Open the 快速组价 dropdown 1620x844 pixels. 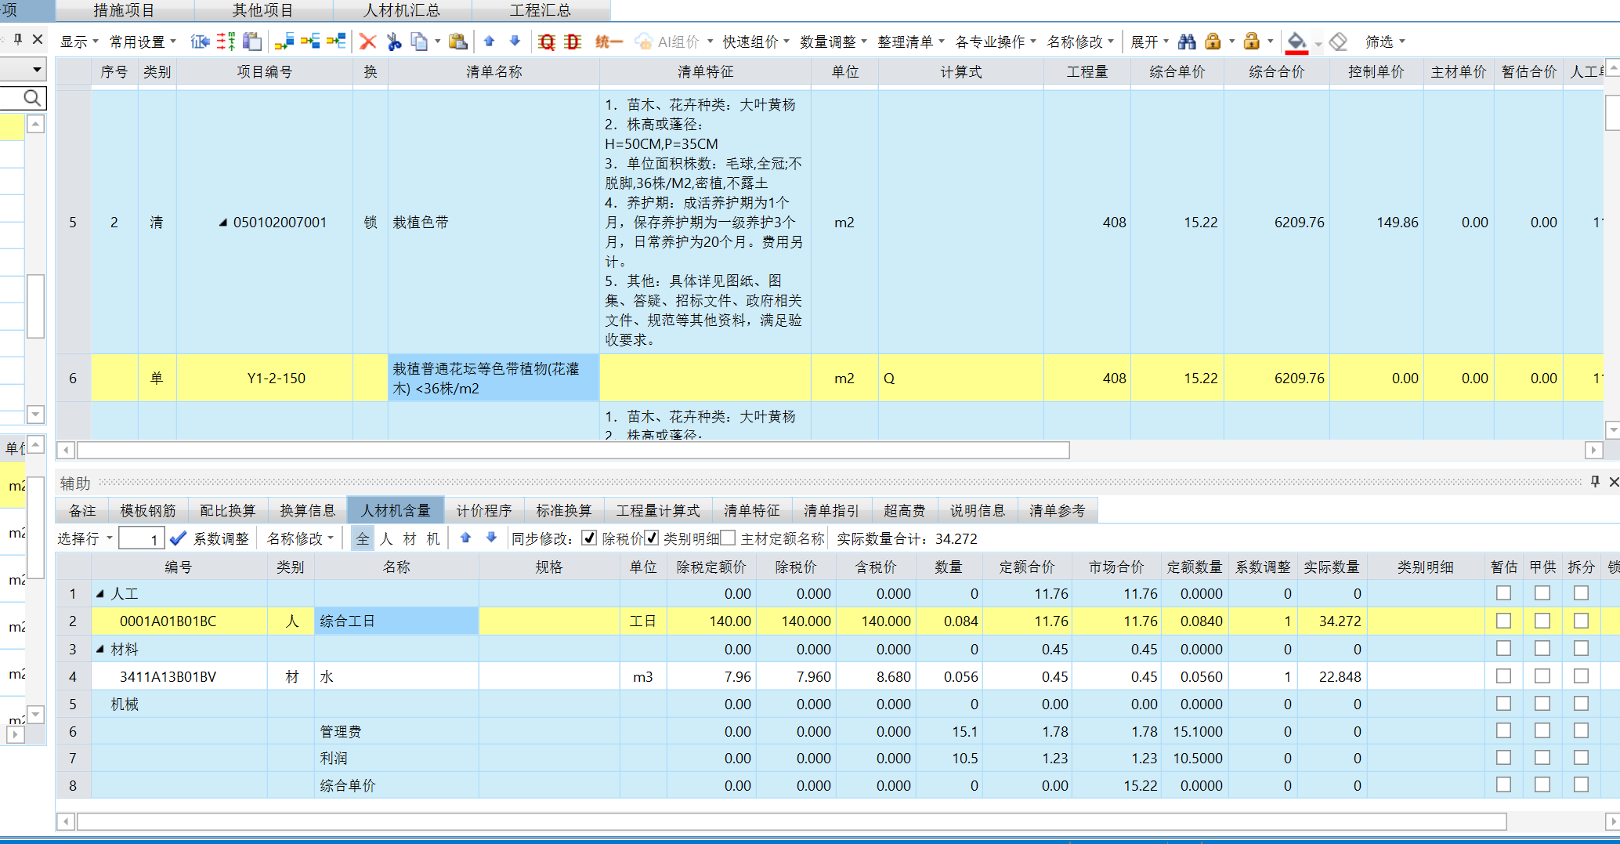(756, 42)
